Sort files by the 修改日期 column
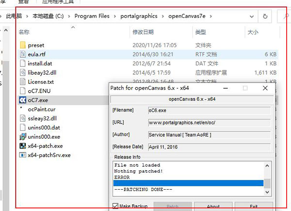Image resolution: width=291 pixels, height=211 pixels. click(144, 32)
